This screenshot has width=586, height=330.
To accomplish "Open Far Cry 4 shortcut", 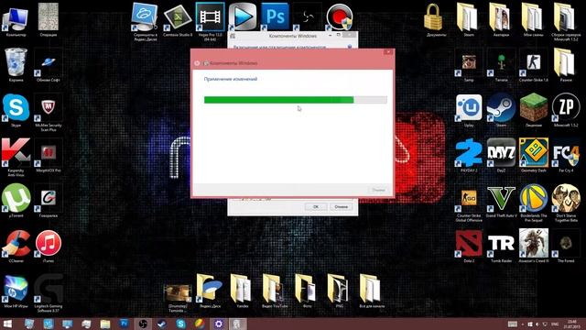I will coord(566,155).
